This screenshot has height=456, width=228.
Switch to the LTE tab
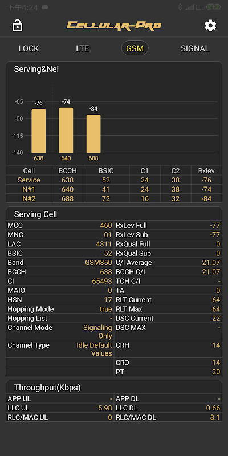pos(82,48)
